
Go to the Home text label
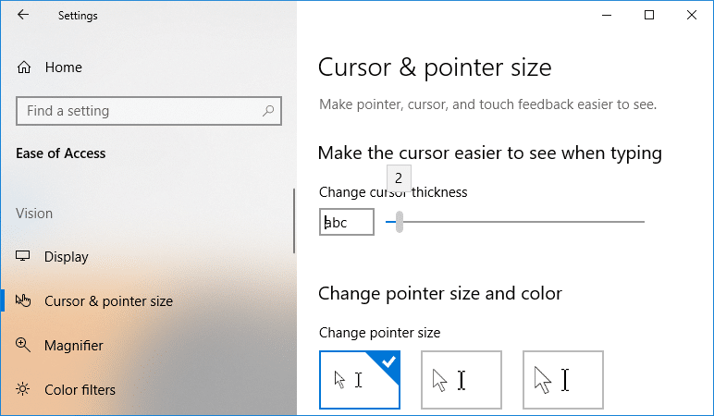[x=64, y=67]
